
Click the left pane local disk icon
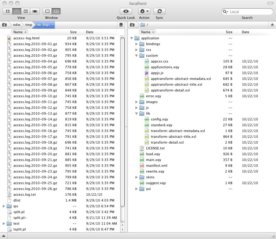click(x=121, y=25)
